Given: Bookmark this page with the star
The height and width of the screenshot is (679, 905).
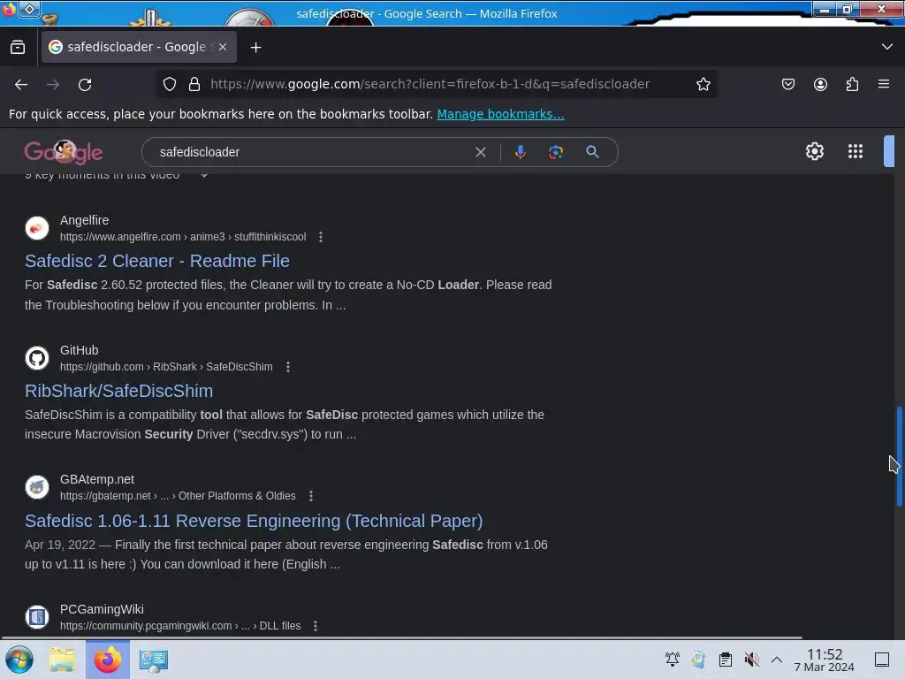Looking at the screenshot, I should tap(703, 84).
